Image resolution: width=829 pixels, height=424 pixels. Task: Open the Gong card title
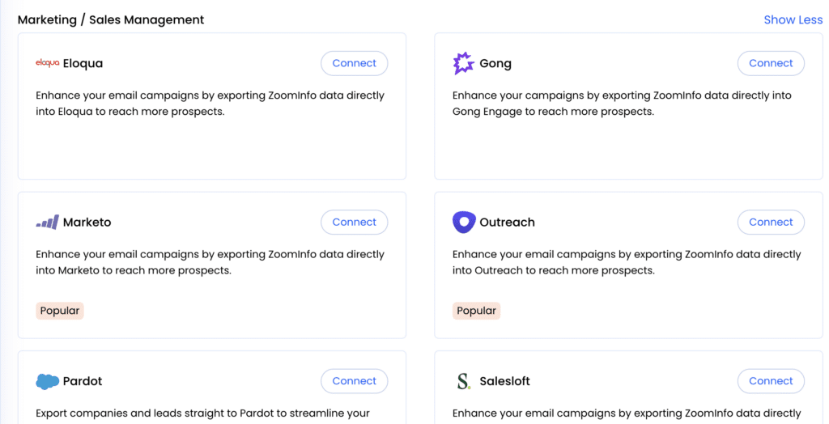pos(495,63)
